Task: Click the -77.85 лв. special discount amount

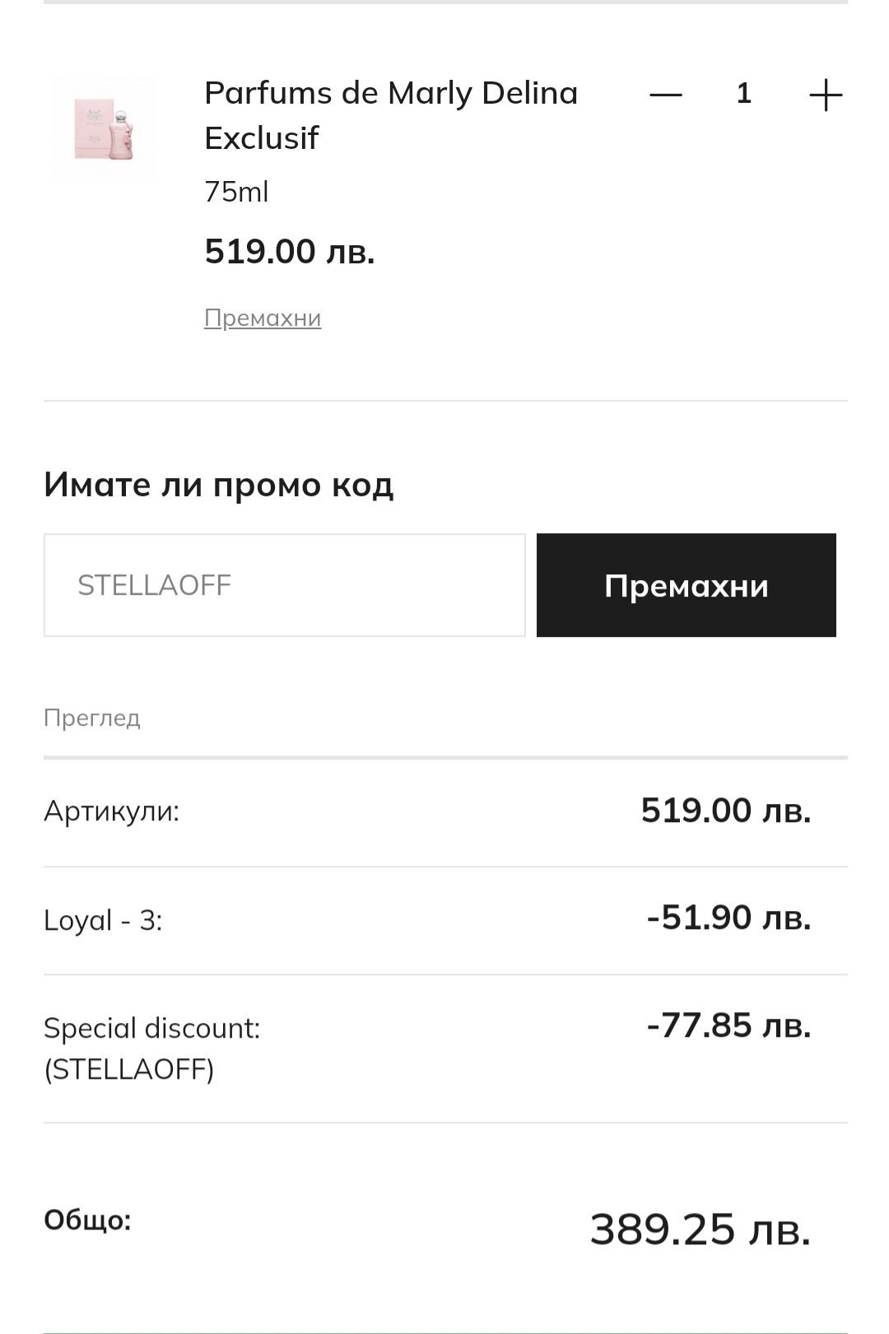Action: click(728, 1026)
